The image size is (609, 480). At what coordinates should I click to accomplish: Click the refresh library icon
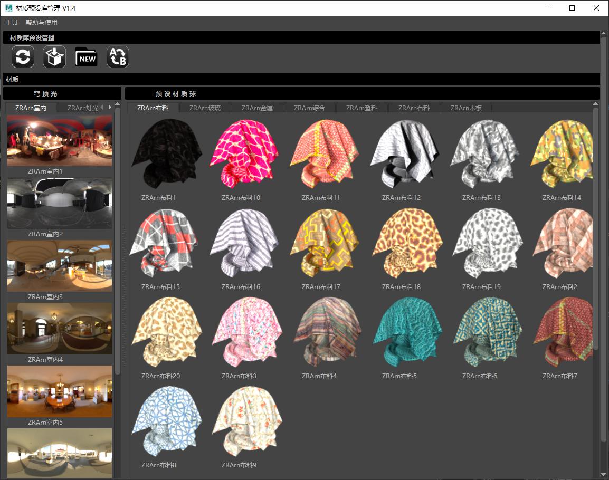coord(23,57)
